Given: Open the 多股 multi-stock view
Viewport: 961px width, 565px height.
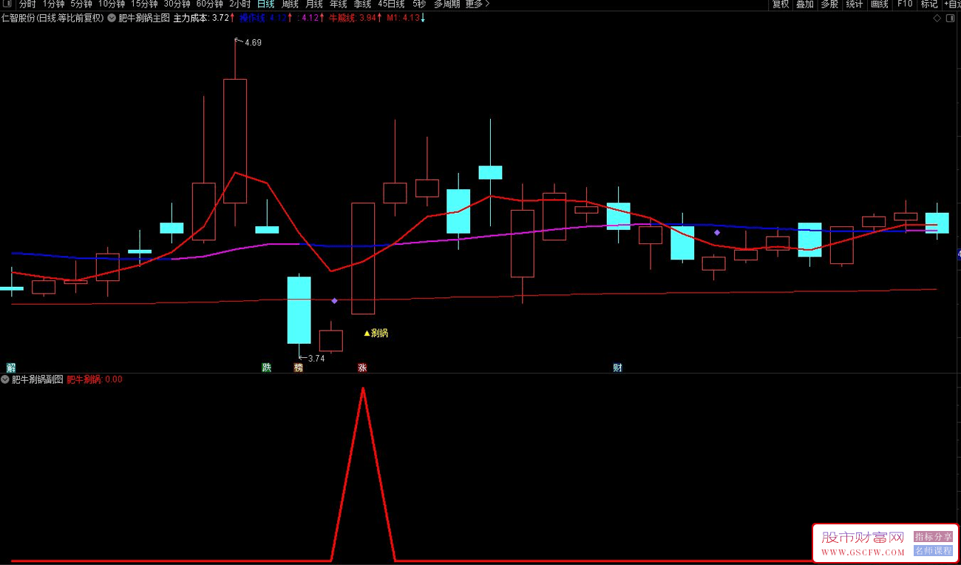Looking at the screenshot, I should click(x=829, y=4).
